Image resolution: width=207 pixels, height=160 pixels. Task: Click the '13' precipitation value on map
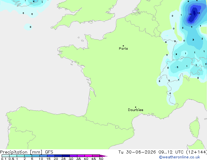coord(199,13)
